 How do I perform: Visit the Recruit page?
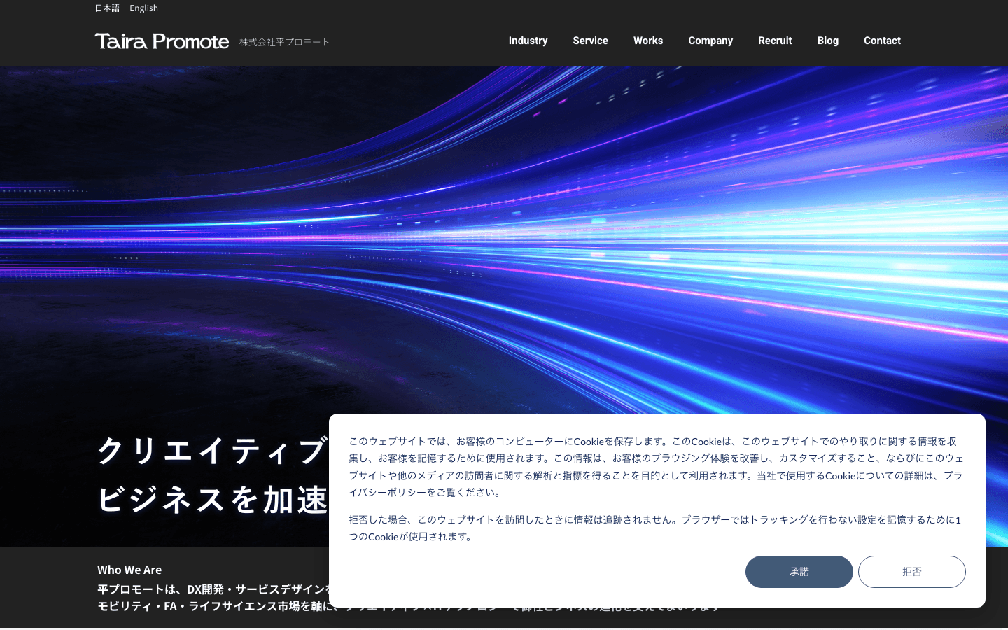[775, 41]
